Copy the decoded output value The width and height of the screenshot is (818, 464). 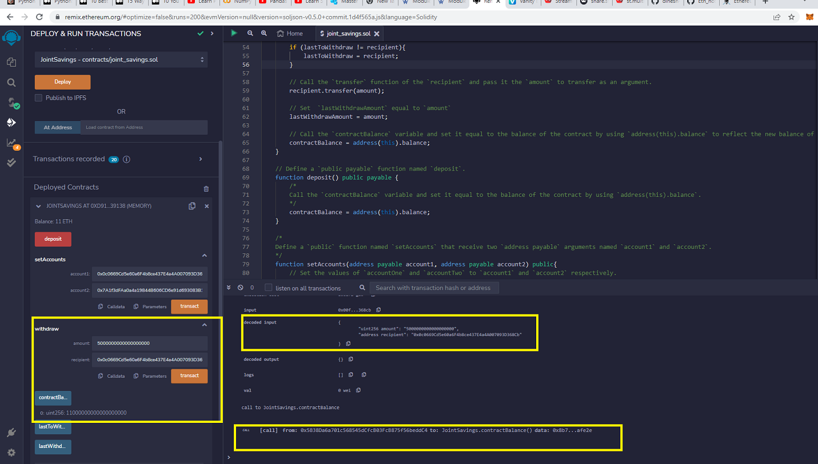pyautogui.click(x=350, y=360)
